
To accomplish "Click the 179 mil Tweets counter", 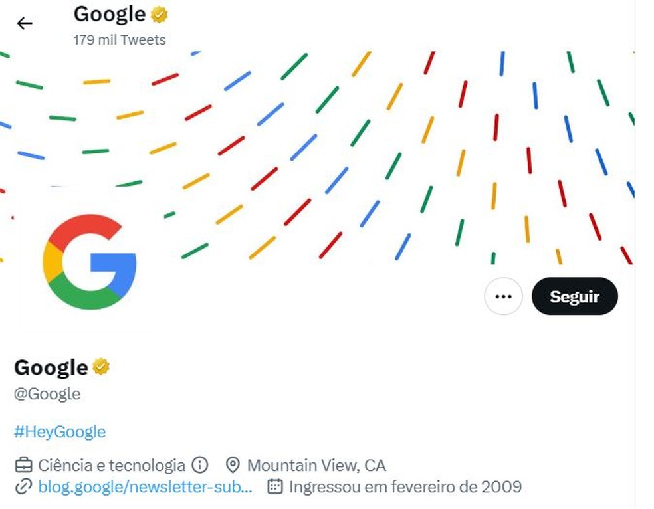I will coord(119,39).
